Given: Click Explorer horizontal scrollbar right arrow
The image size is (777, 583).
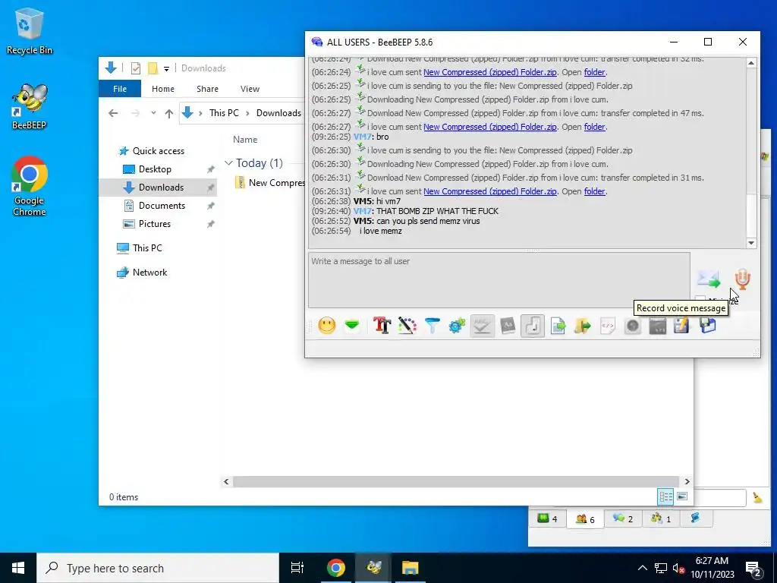Looking at the screenshot, I should pyautogui.click(x=687, y=481).
